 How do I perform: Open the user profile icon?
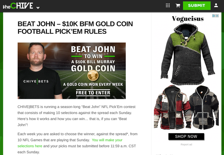pyautogui.click(x=216, y=5)
